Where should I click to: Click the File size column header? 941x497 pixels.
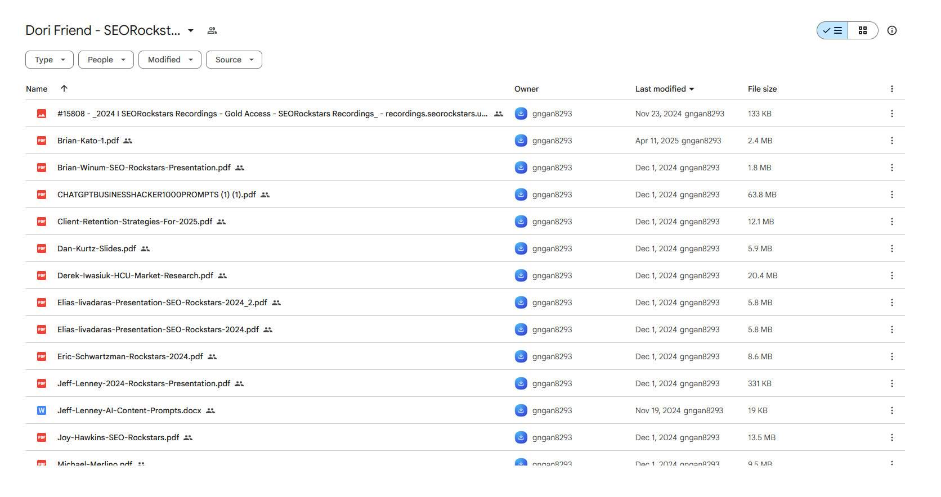762,89
